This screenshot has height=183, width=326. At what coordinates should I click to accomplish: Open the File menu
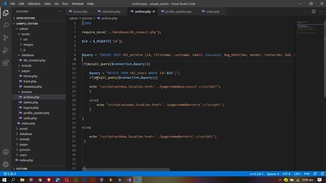(x=12, y=4)
